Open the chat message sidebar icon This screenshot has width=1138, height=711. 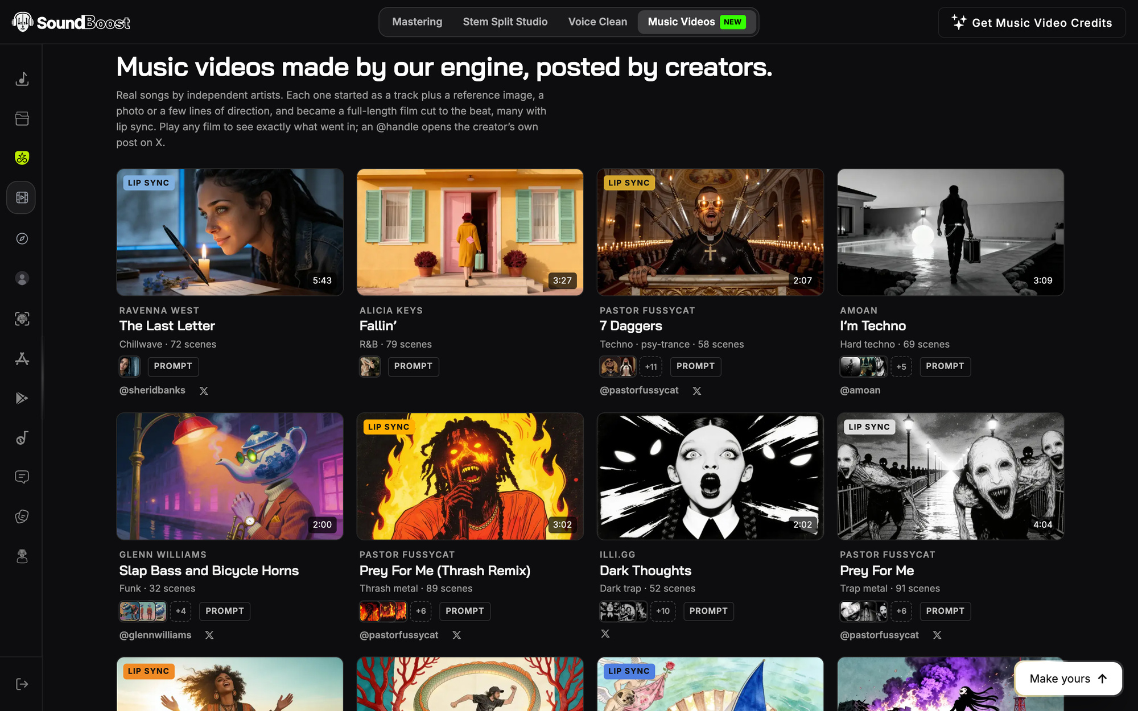click(x=22, y=477)
